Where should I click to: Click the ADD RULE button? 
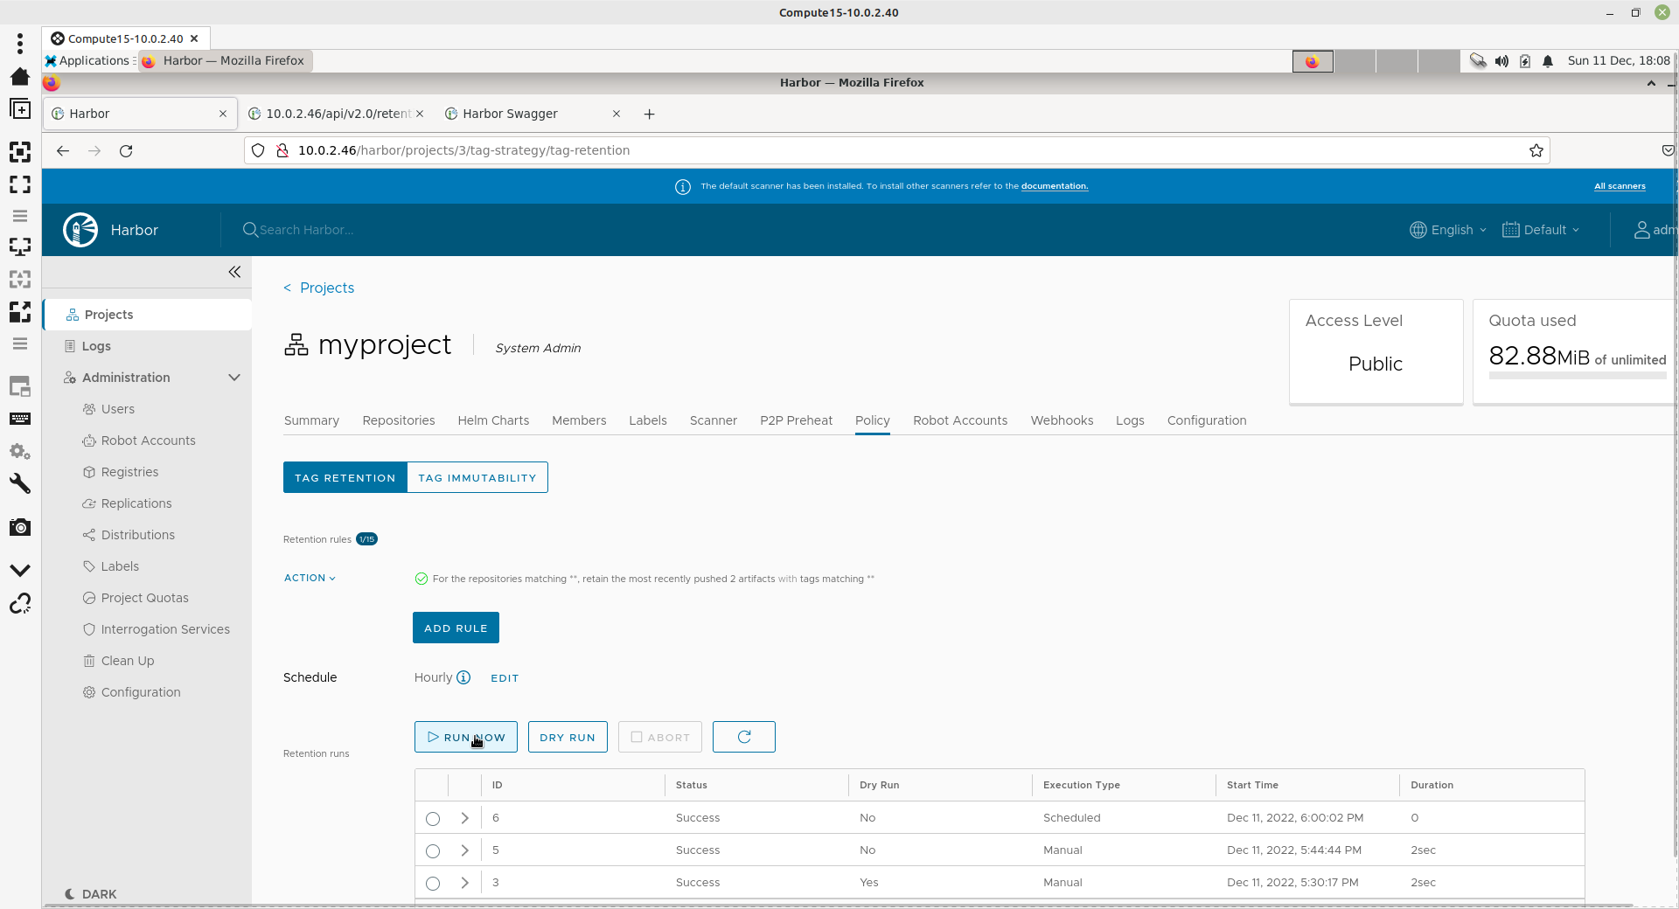[456, 628]
